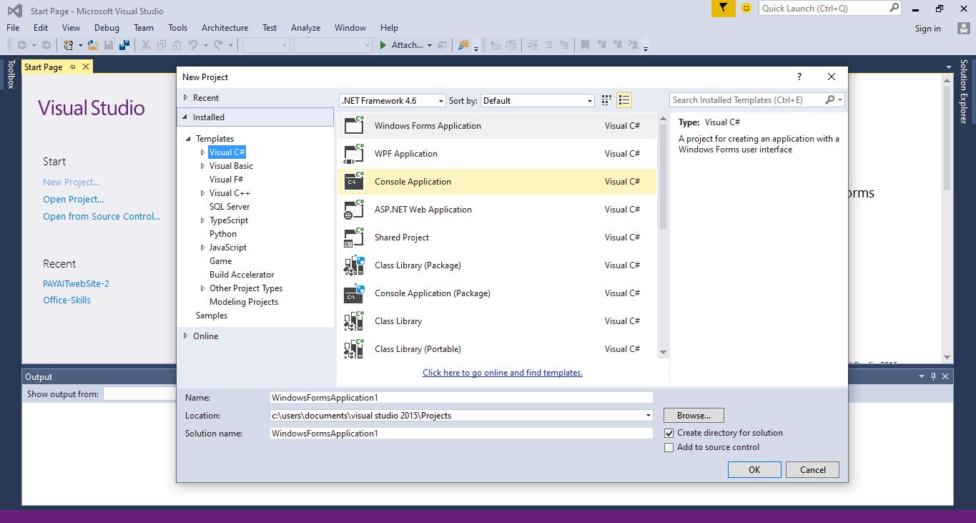Viewport: 976px width, 523px height.
Task: Click the green Attach start arrow
Action: pyautogui.click(x=383, y=45)
